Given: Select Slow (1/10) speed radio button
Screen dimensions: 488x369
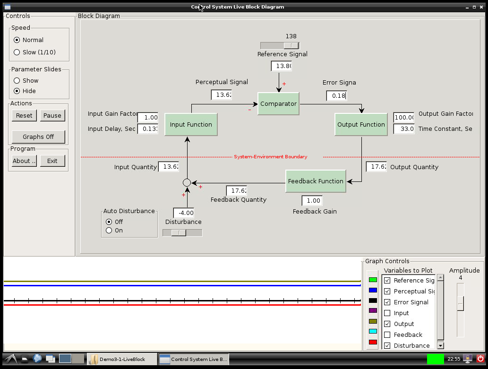Looking at the screenshot, I should 17,52.
